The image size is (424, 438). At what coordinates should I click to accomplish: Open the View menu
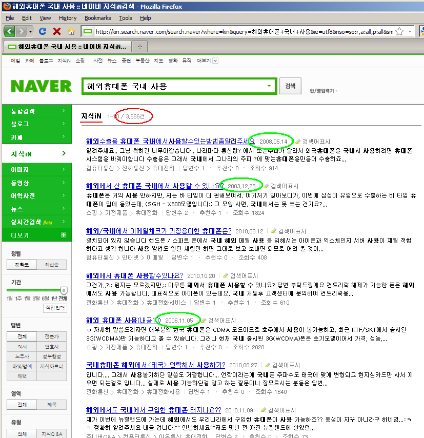click(x=45, y=18)
